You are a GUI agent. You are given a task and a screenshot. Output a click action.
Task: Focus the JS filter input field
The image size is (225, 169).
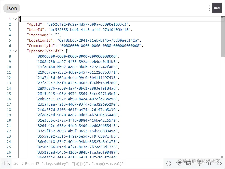pyautogui.click(x=88, y=164)
